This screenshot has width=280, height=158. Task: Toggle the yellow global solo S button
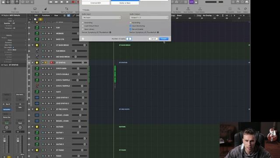coord(41,19)
